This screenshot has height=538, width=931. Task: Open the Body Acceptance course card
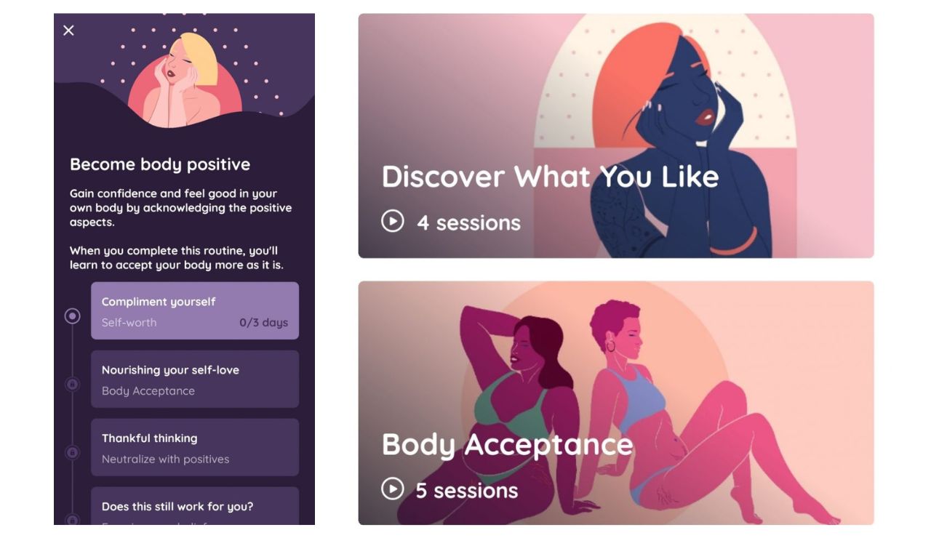(x=616, y=403)
